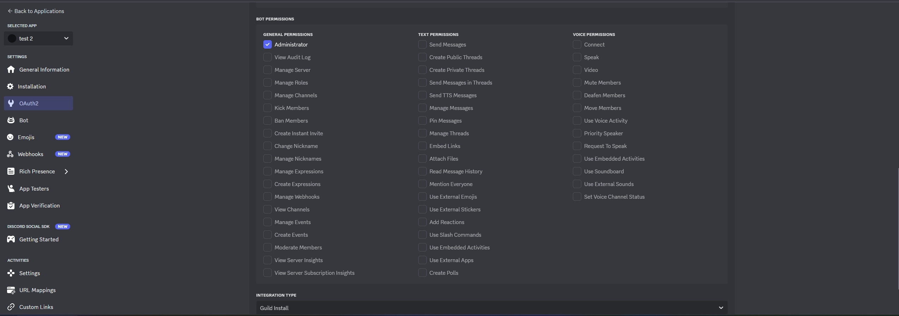This screenshot has height=316, width=899.
Task: Click the App Testers icon
Action: 11,189
